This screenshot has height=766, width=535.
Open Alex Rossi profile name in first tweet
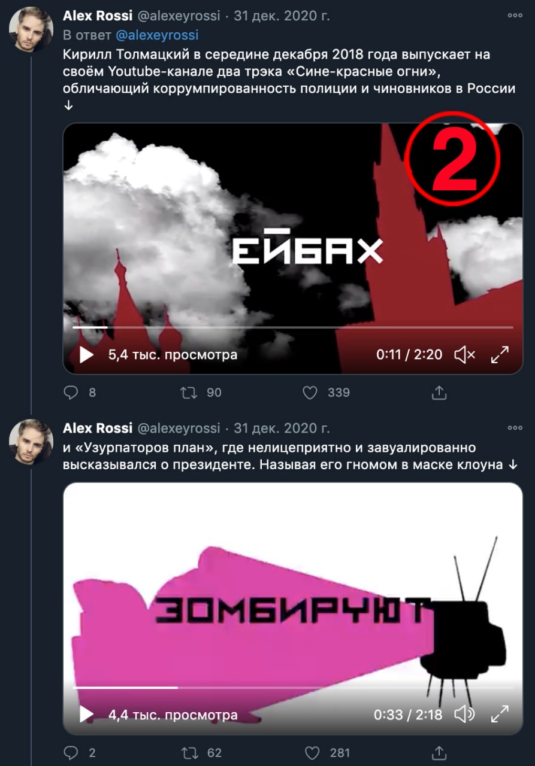tap(98, 16)
